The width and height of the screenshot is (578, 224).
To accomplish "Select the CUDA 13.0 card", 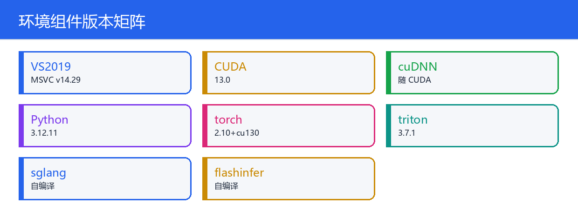I will pos(289,72).
